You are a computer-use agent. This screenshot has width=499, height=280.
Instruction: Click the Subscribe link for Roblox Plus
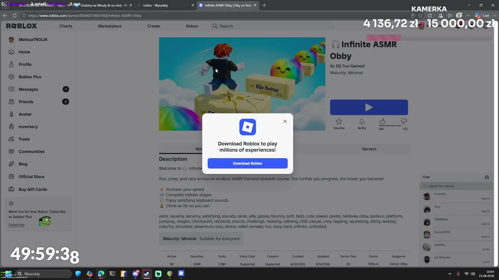16,225
